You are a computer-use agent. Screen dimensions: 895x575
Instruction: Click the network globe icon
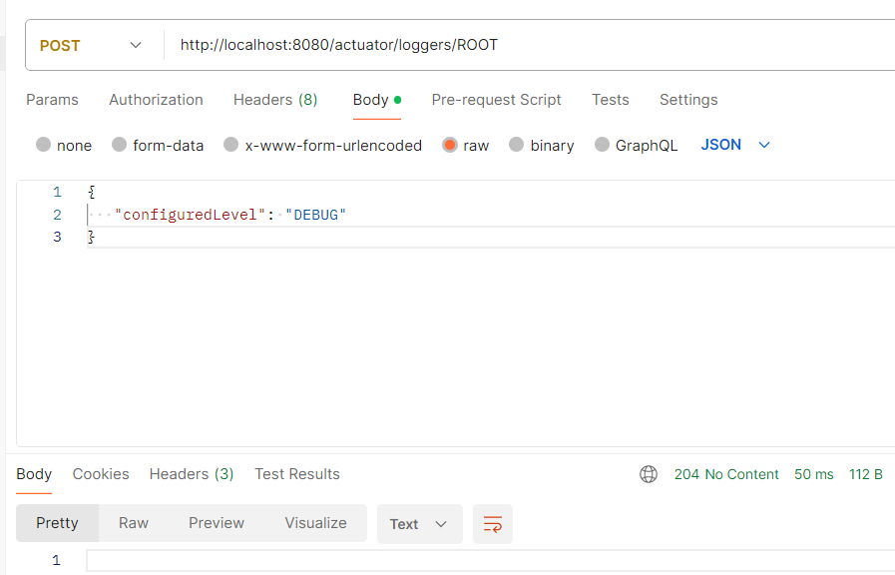(x=649, y=474)
